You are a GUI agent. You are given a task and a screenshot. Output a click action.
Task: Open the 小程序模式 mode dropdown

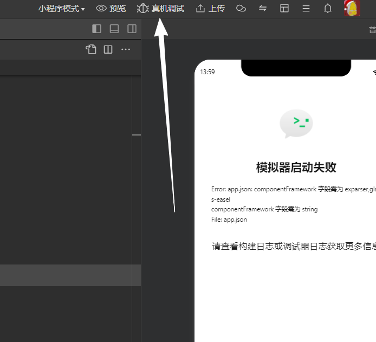[x=61, y=9]
